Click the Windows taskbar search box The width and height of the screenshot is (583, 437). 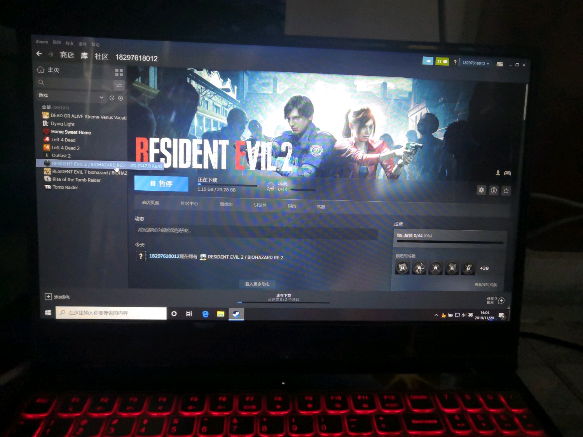pos(111,313)
